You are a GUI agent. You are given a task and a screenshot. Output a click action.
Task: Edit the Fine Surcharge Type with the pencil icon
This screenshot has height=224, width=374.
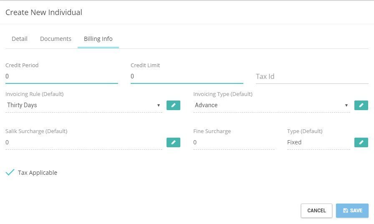click(x=361, y=142)
